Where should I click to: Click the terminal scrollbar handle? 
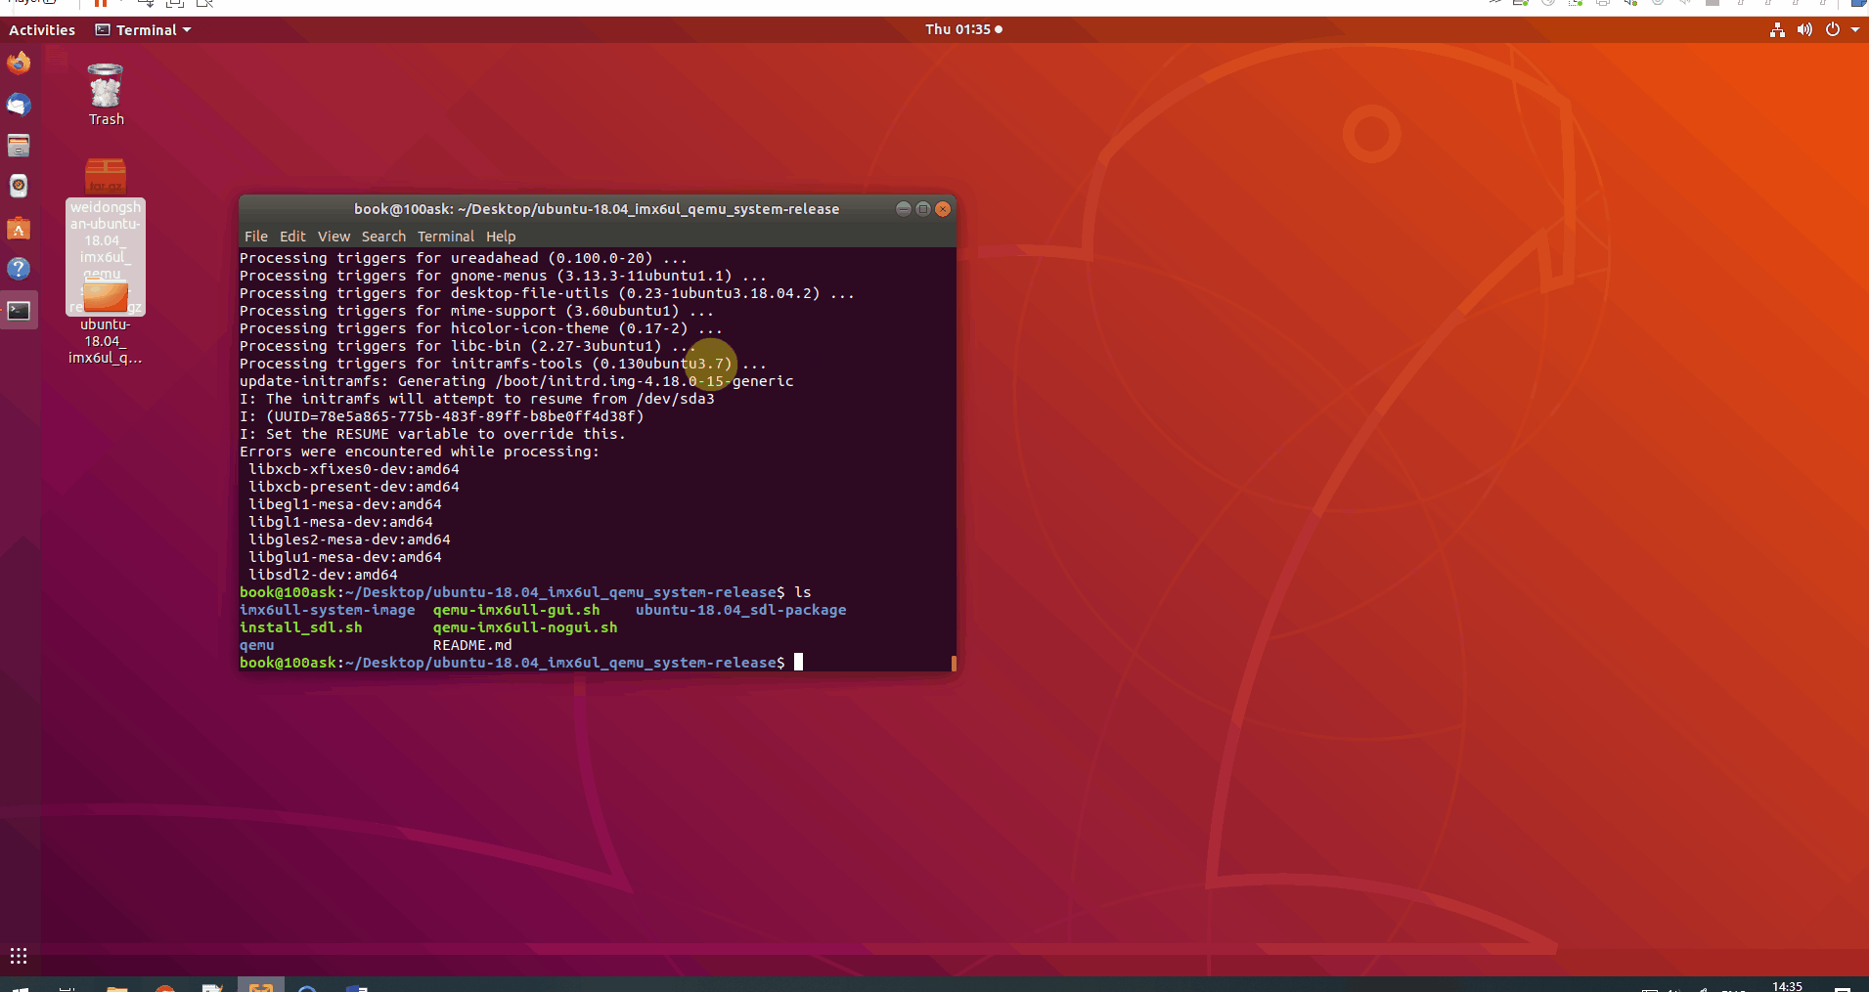953,664
